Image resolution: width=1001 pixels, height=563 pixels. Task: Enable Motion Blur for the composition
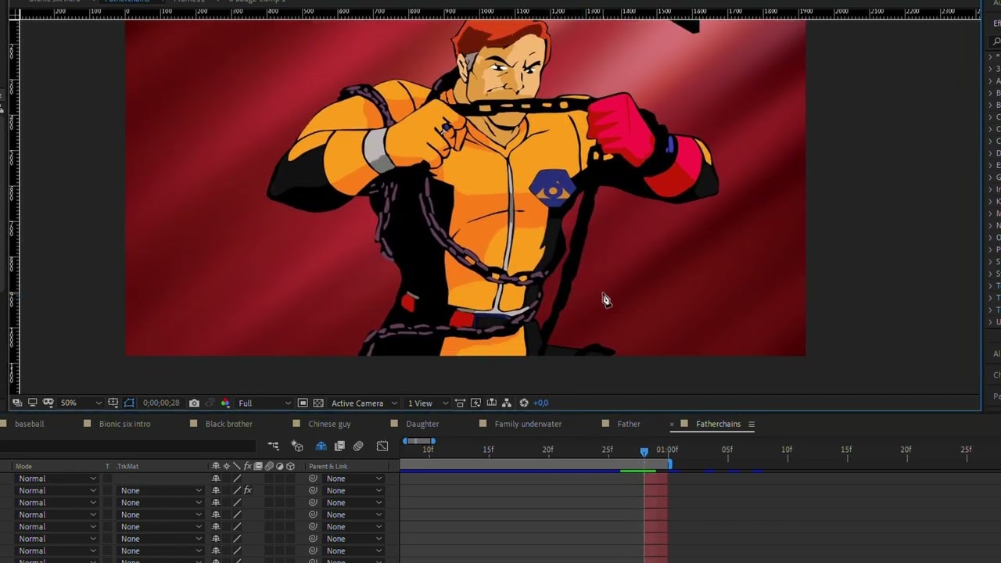(x=358, y=446)
